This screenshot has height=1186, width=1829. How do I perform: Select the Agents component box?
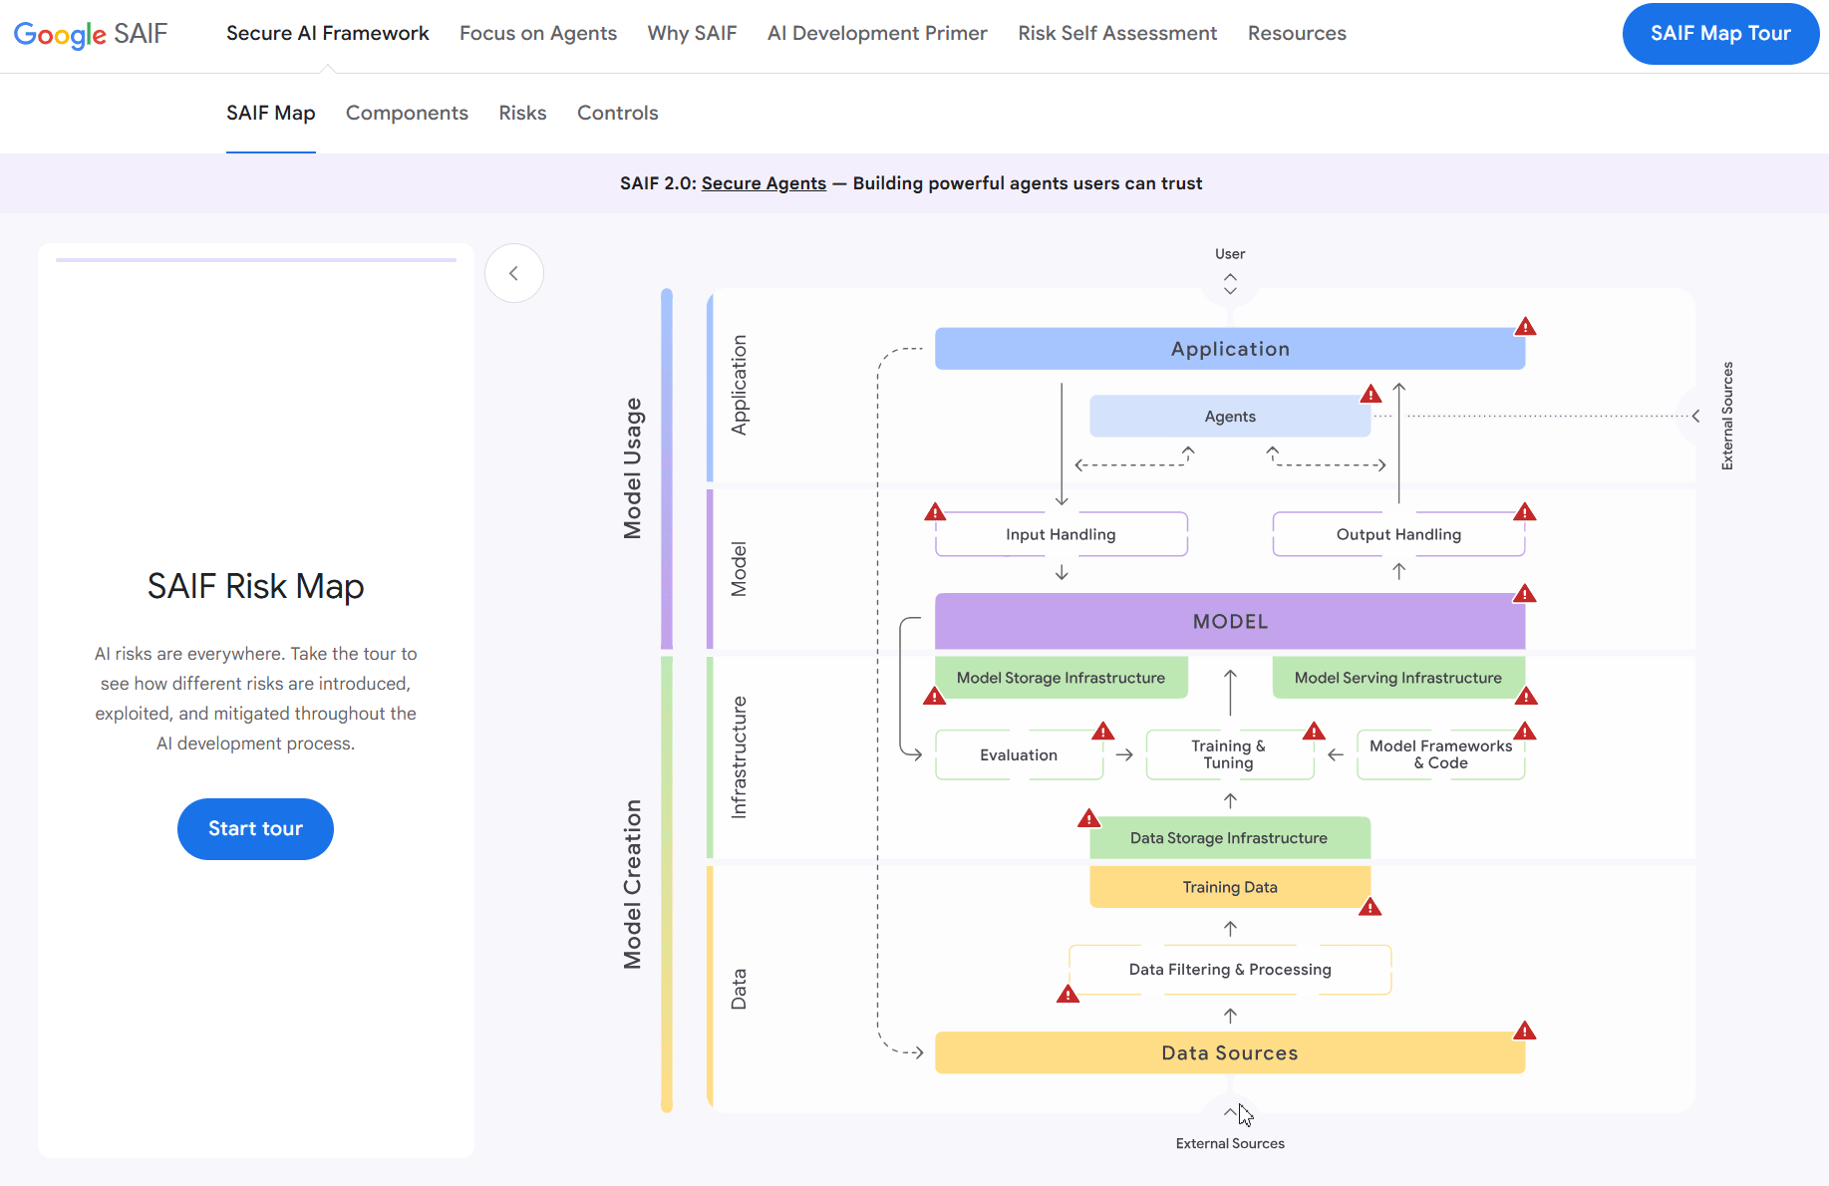tap(1230, 417)
